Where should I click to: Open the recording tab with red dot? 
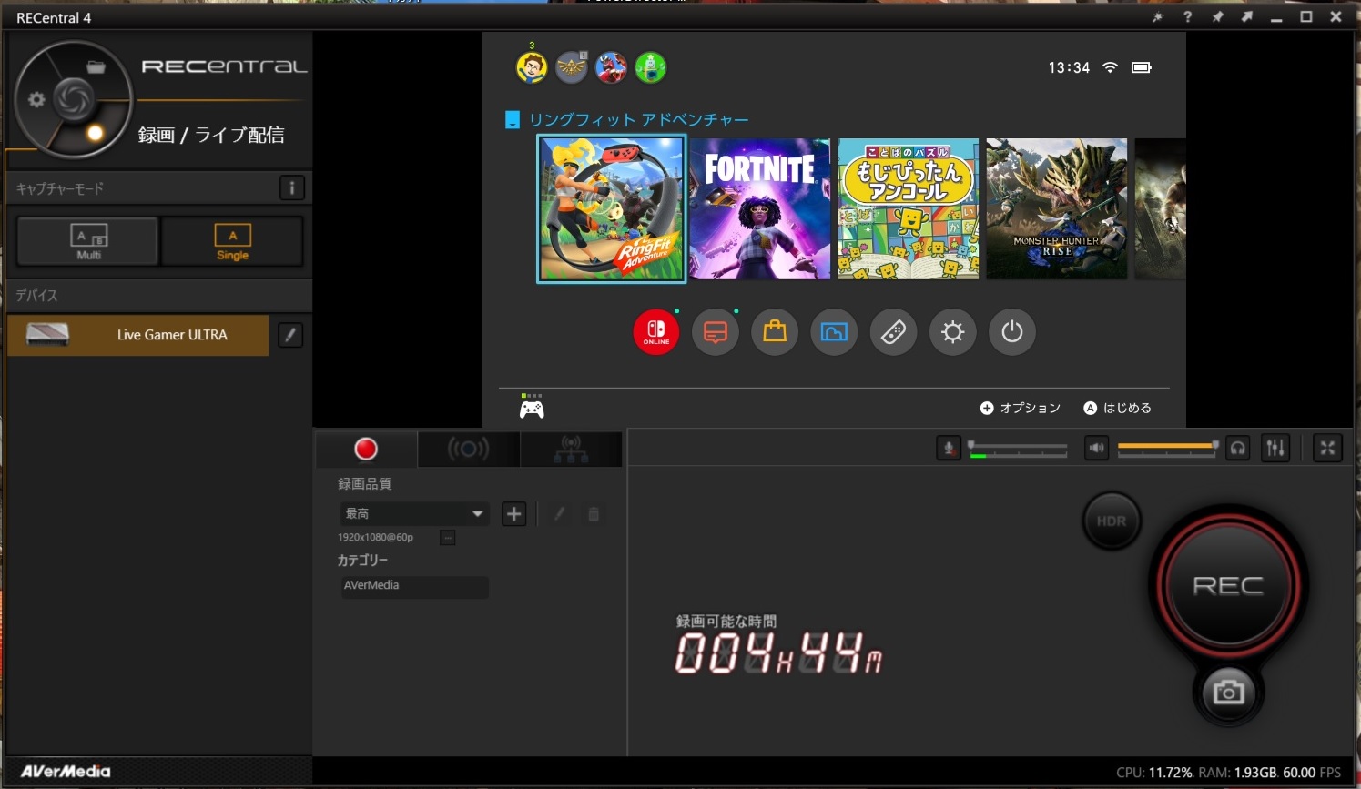point(366,449)
